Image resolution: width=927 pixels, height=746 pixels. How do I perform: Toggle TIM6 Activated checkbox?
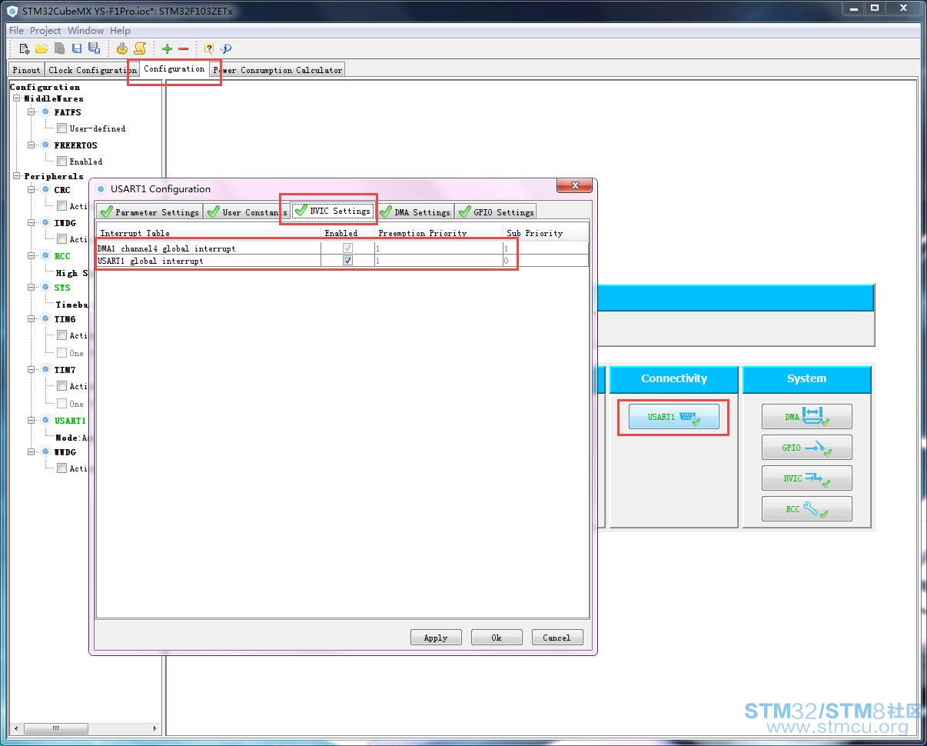(62, 335)
